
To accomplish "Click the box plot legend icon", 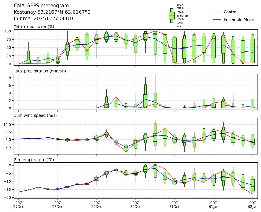I will 172,15.
